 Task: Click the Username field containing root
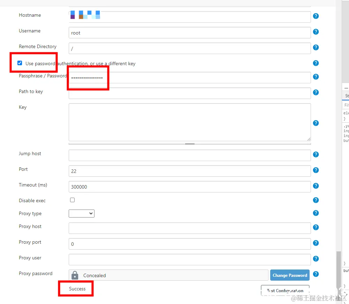(190, 33)
